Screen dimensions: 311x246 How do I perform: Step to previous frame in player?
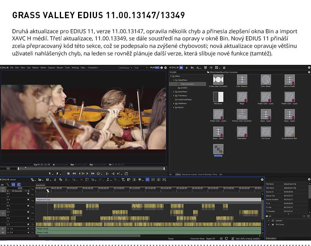click(80, 174)
